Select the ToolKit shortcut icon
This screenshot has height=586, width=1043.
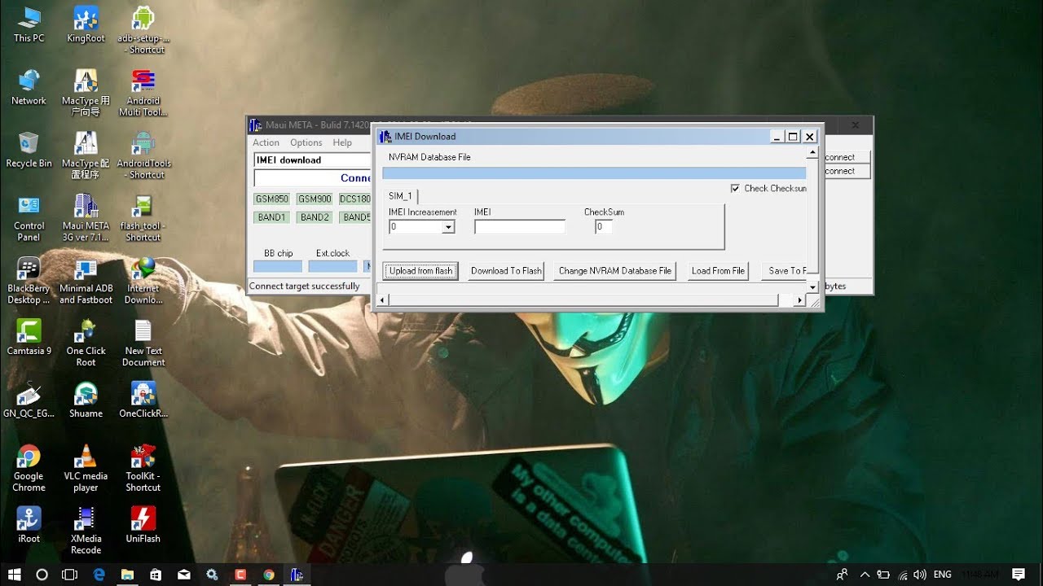click(143, 469)
